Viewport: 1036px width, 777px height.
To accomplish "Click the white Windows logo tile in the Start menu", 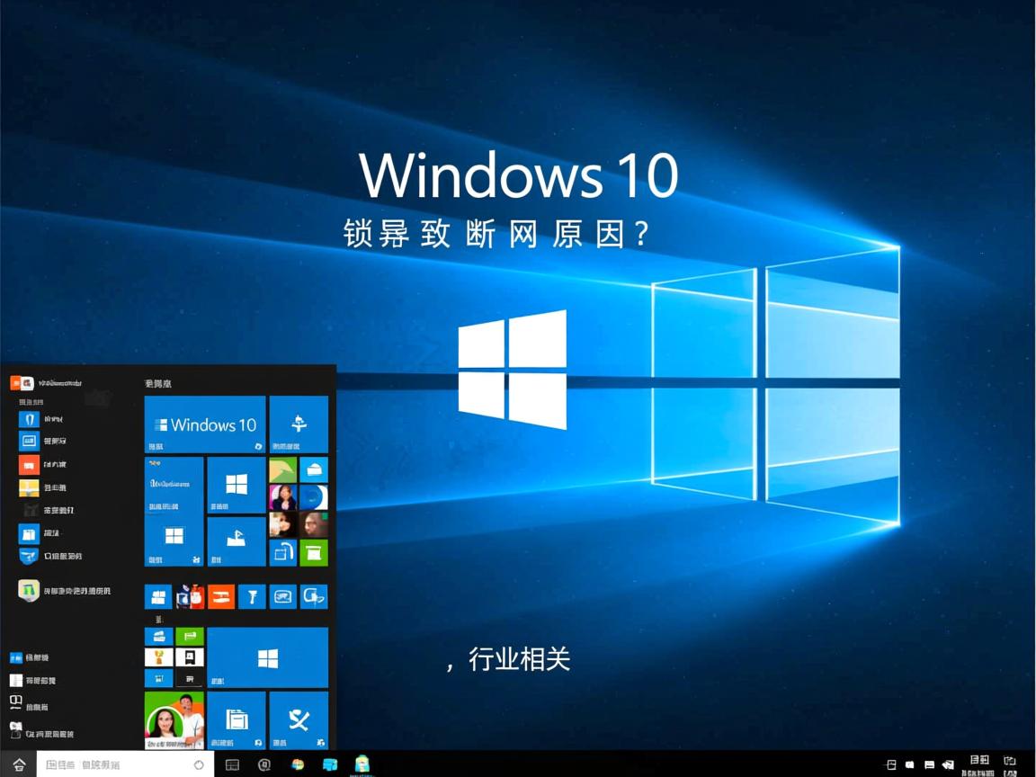I will 236,484.
